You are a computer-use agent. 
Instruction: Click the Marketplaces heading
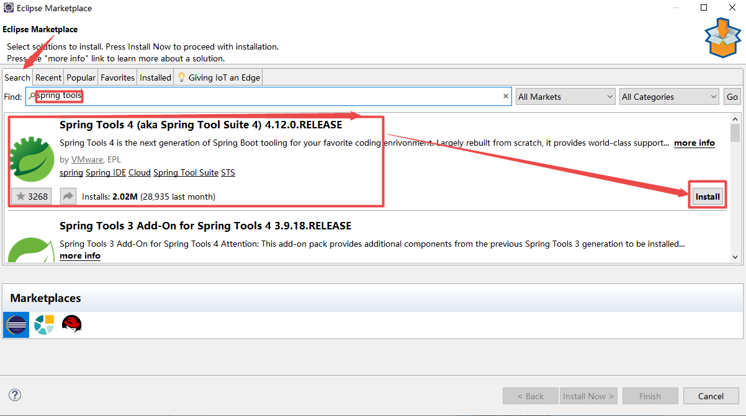pyautogui.click(x=45, y=298)
